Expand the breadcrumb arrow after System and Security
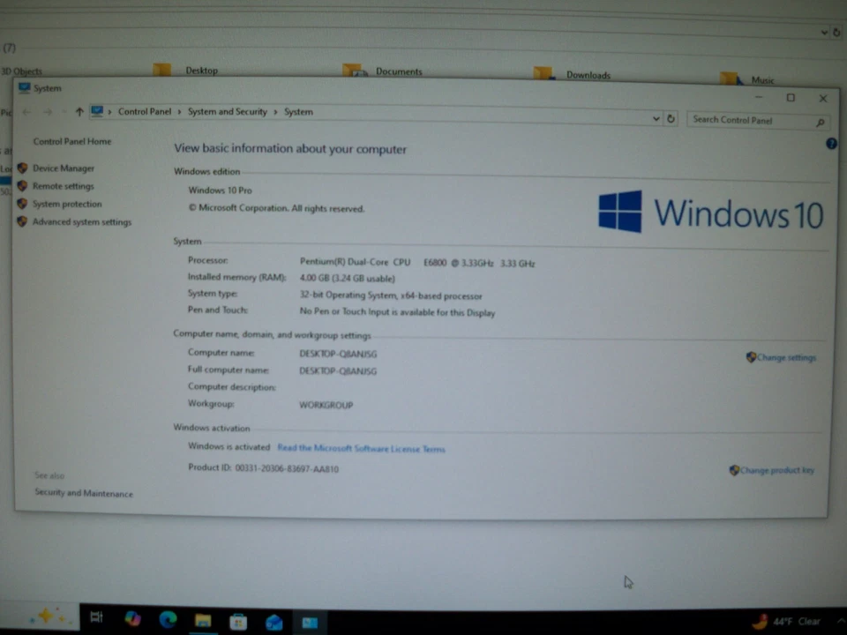 [275, 112]
